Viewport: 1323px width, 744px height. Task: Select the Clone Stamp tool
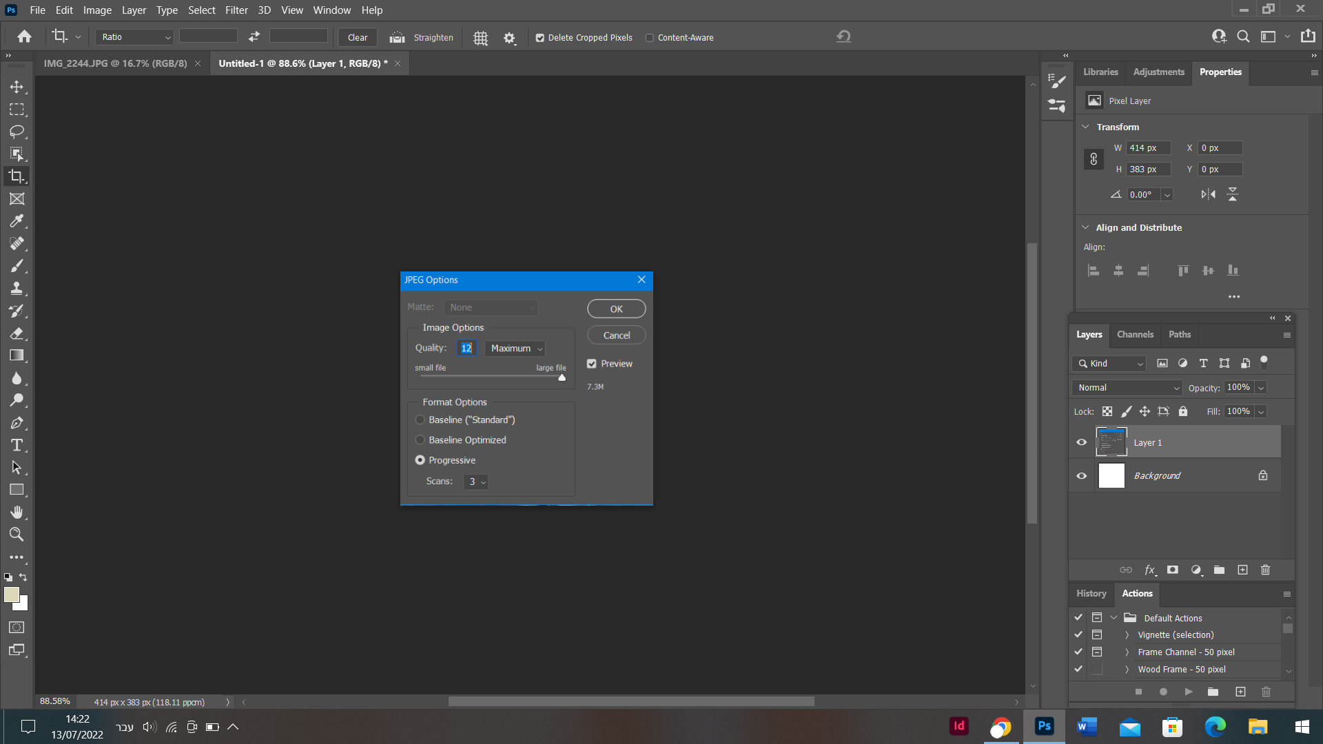(x=17, y=288)
